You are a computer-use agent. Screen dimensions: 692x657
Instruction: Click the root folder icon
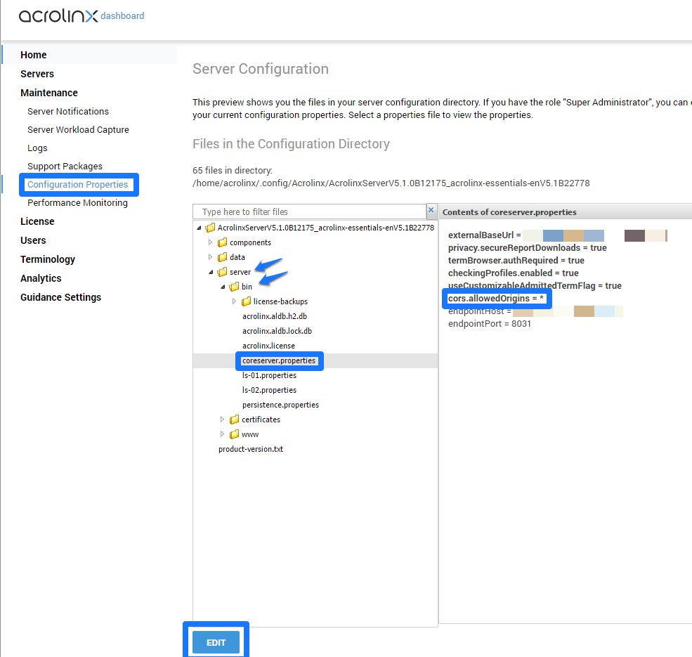(210, 228)
